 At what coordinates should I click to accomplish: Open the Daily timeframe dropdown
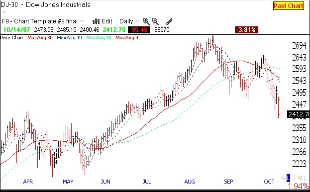[x=129, y=21]
